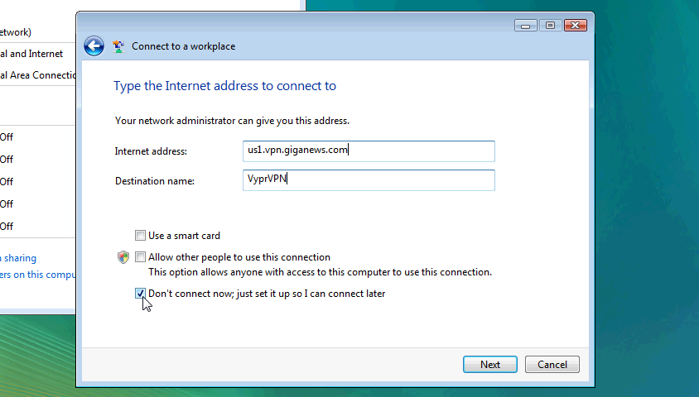Click the 'Connect to a workplace' title text
Screen dimensions: 699x397
pos(183,46)
